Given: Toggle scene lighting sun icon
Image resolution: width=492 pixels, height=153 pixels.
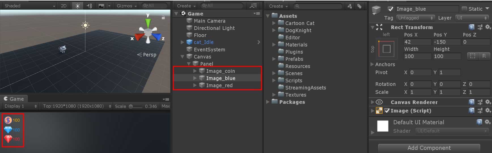Looking at the screenshot, I should tap(77, 6).
